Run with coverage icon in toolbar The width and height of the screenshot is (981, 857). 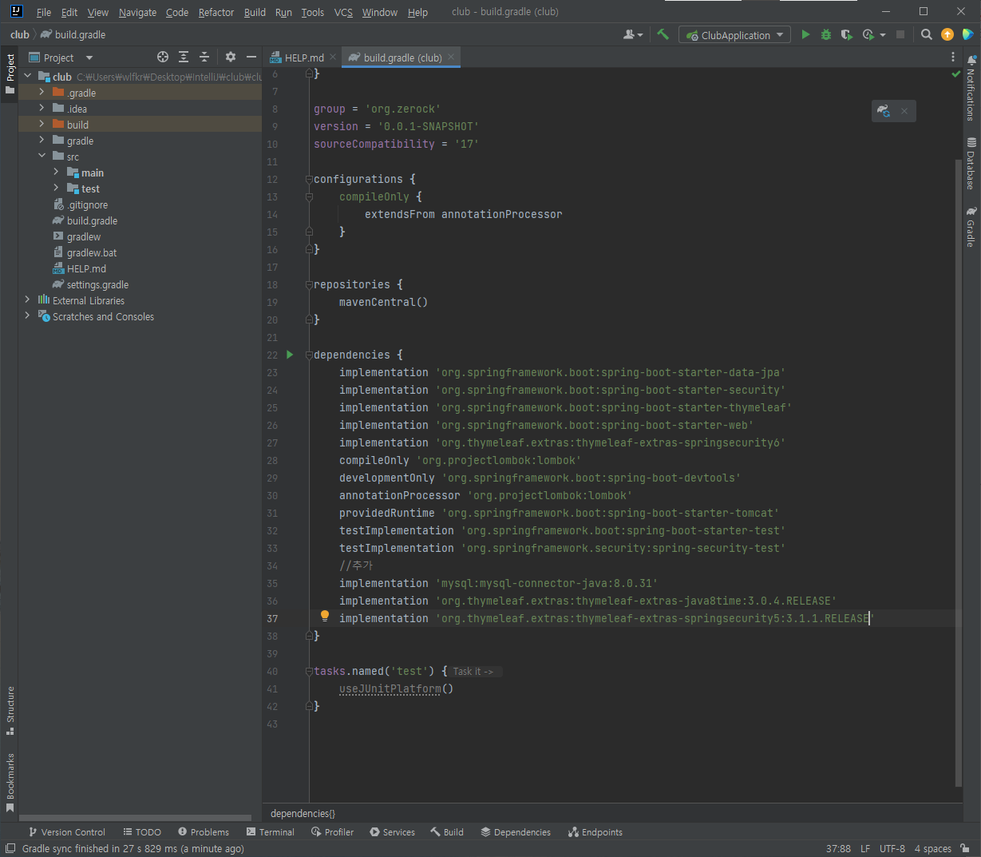847,34
